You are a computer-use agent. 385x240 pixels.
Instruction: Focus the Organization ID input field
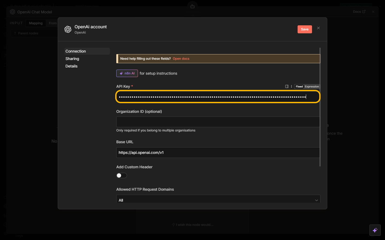pos(218,122)
